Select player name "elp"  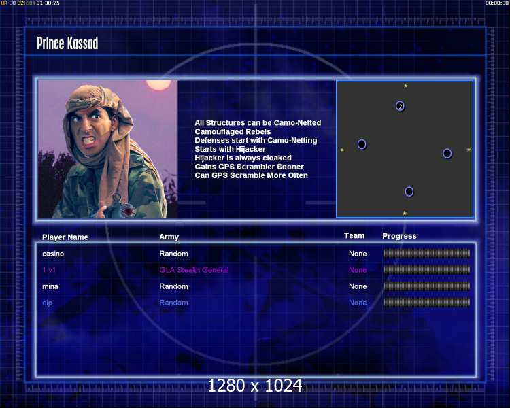[x=47, y=303]
